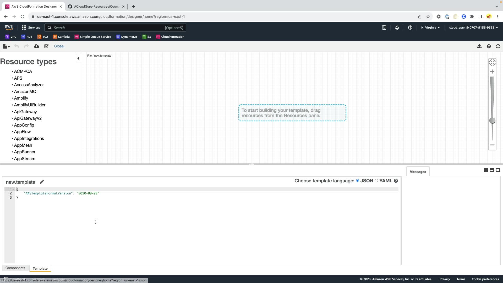The height and width of the screenshot is (283, 503).
Task: Collapse the Resource types pane
Action: click(x=78, y=58)
